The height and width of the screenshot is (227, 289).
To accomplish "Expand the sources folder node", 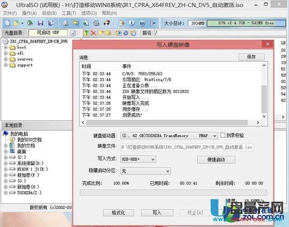I will pyautogui.click(x=6, y=59).
